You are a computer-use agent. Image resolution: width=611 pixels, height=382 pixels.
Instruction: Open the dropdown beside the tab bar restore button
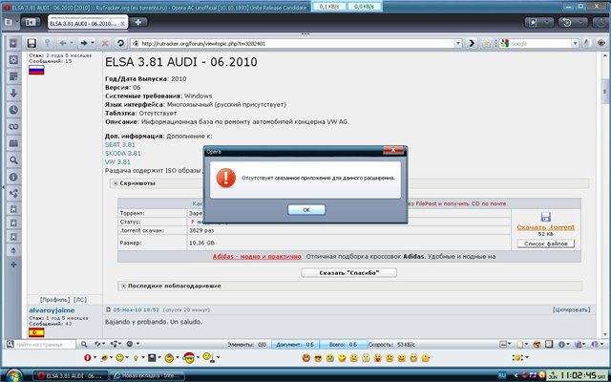pos(579,22)
